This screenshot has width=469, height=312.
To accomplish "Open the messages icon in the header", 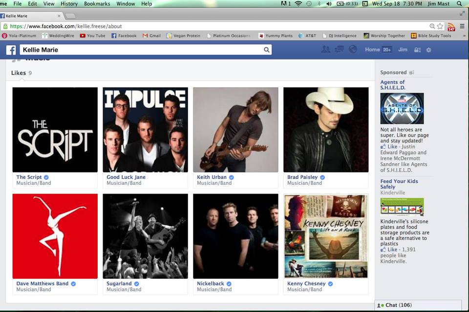I will point(339,50).
